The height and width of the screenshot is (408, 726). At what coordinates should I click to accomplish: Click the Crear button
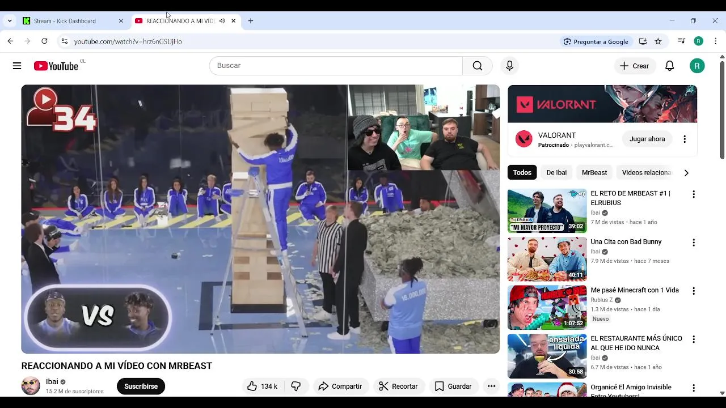(x=635, y=66)
